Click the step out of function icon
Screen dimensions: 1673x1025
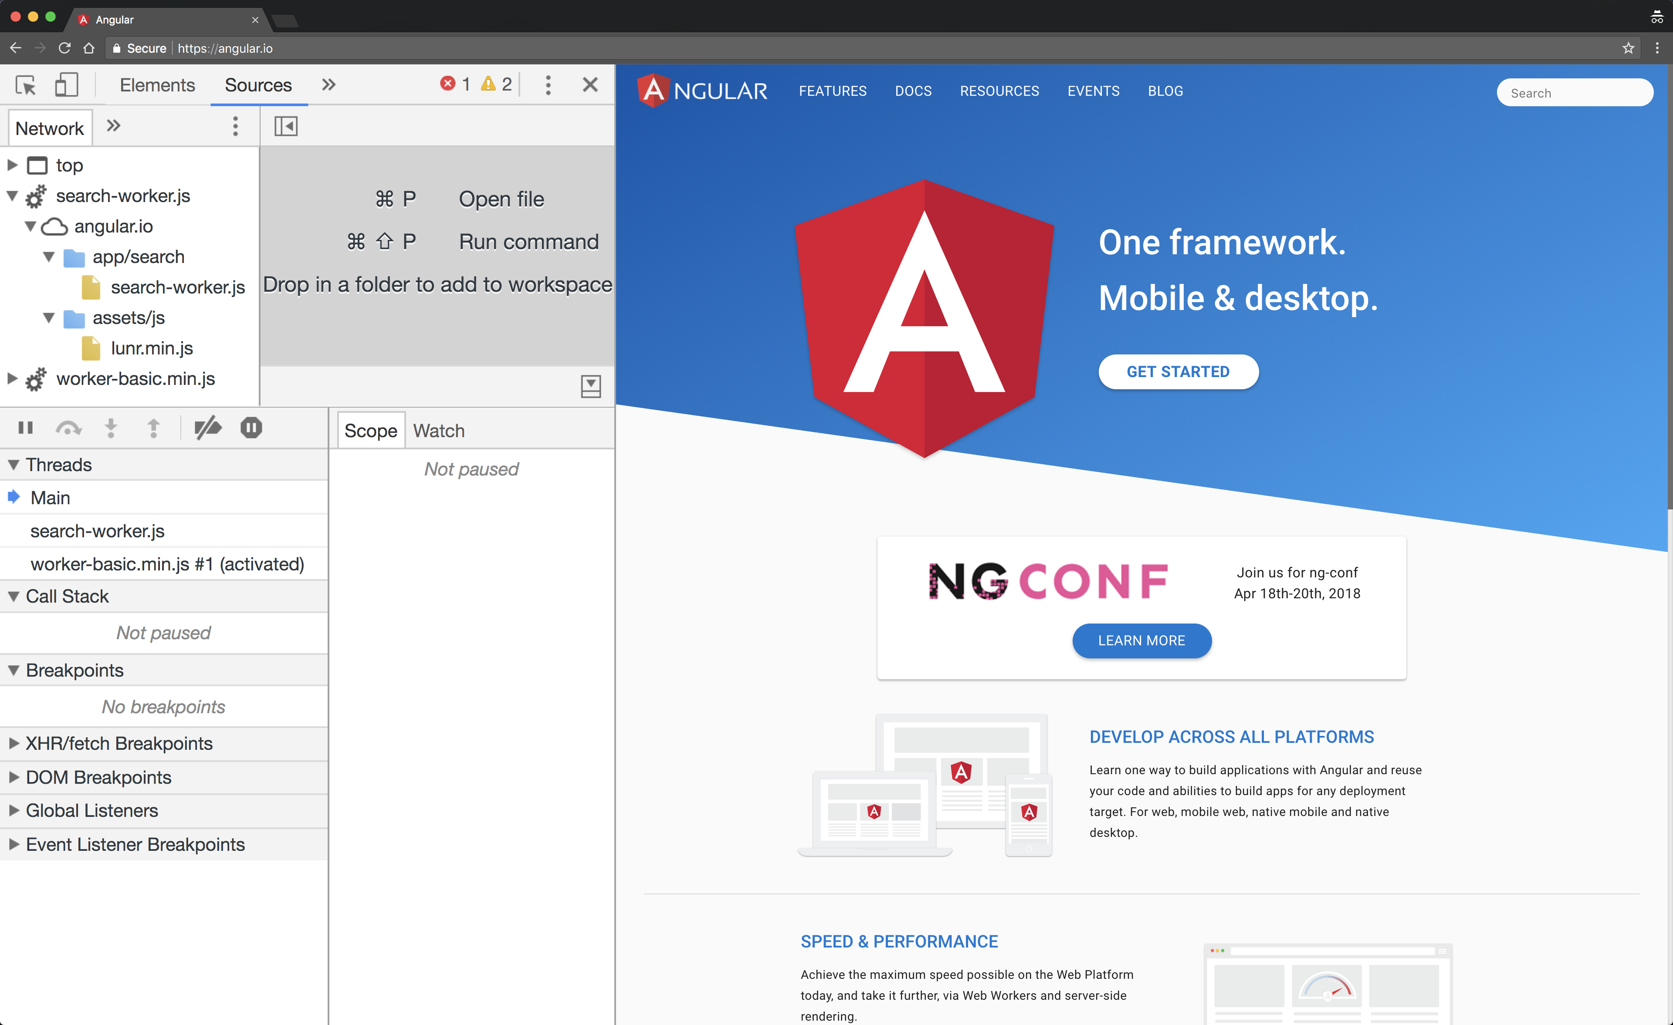pyautogui.click(x=153, y=428)
